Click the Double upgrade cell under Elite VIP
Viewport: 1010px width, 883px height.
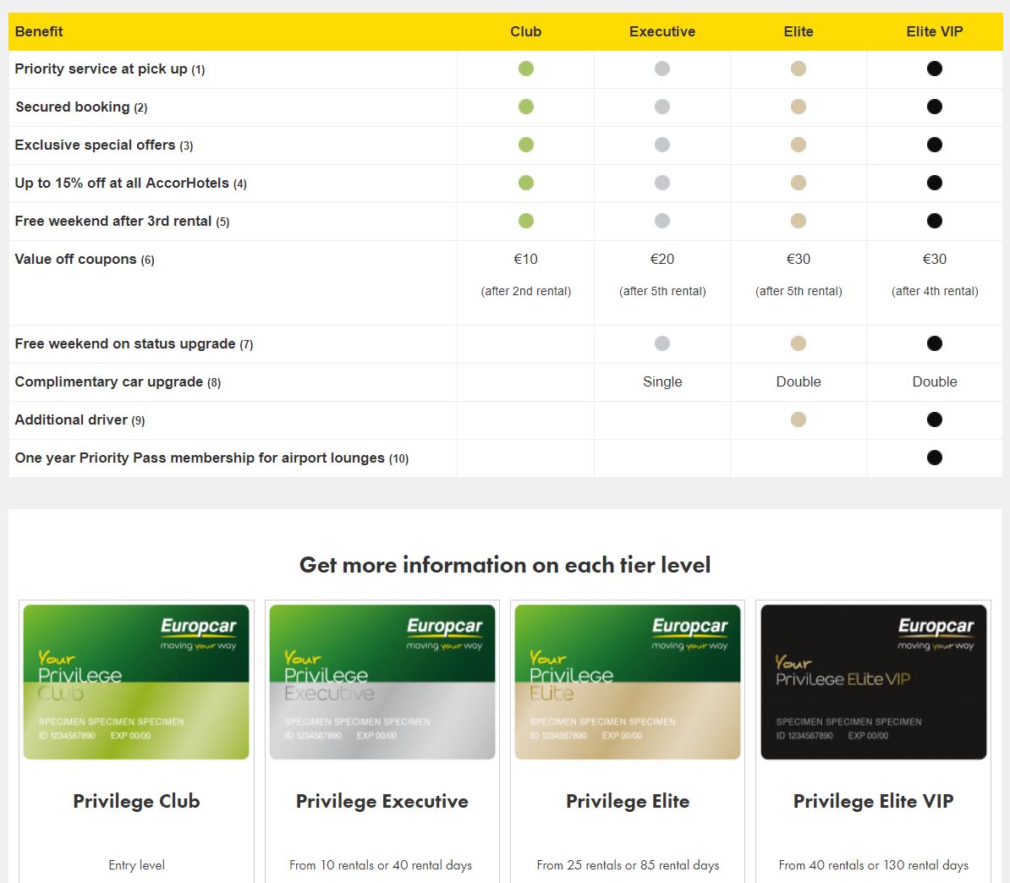click(935, 382)
